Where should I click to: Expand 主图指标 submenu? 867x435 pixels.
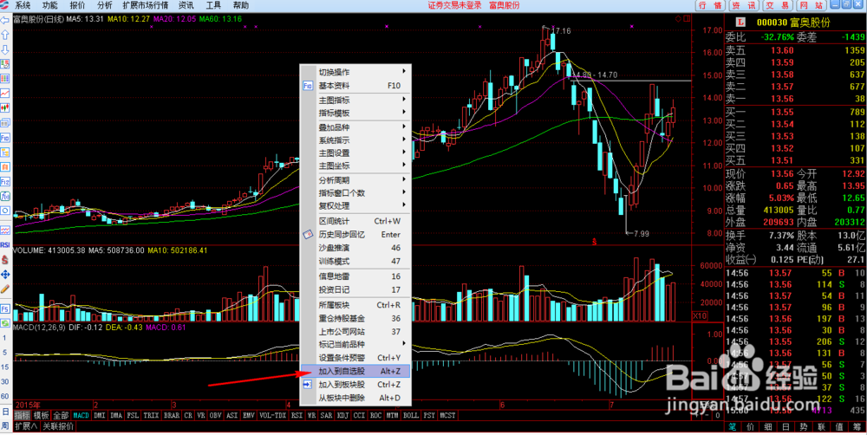click(x=356, y=100)
